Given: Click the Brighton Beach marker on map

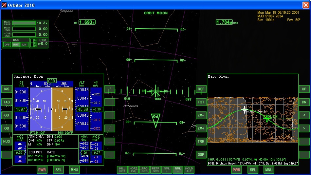Looking at the screenshot, I should pyautogui.click(x=244, y=109).
